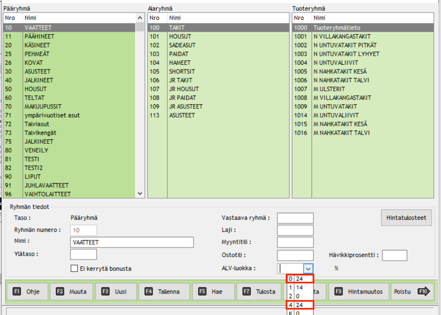
Task: Toggle the Ei kerrytä bonusta checkbox
Action: 74,268
